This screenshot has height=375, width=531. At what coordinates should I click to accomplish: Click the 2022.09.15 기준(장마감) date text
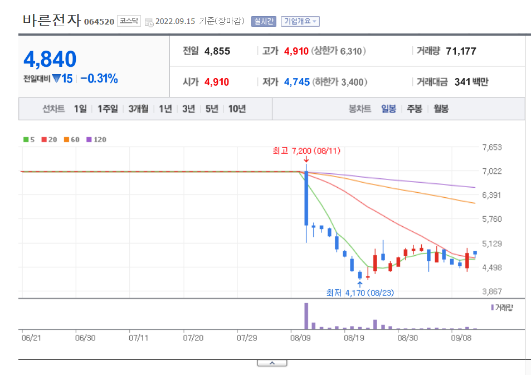click(x=200, y=21)
